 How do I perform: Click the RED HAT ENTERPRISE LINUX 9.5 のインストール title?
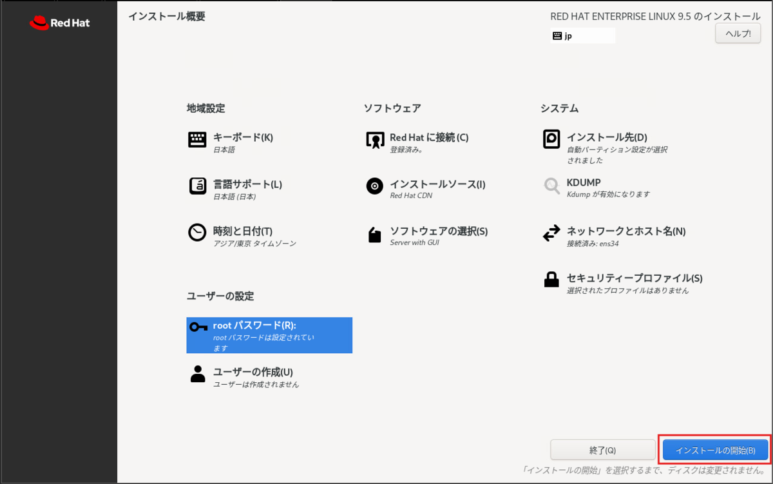655,16
